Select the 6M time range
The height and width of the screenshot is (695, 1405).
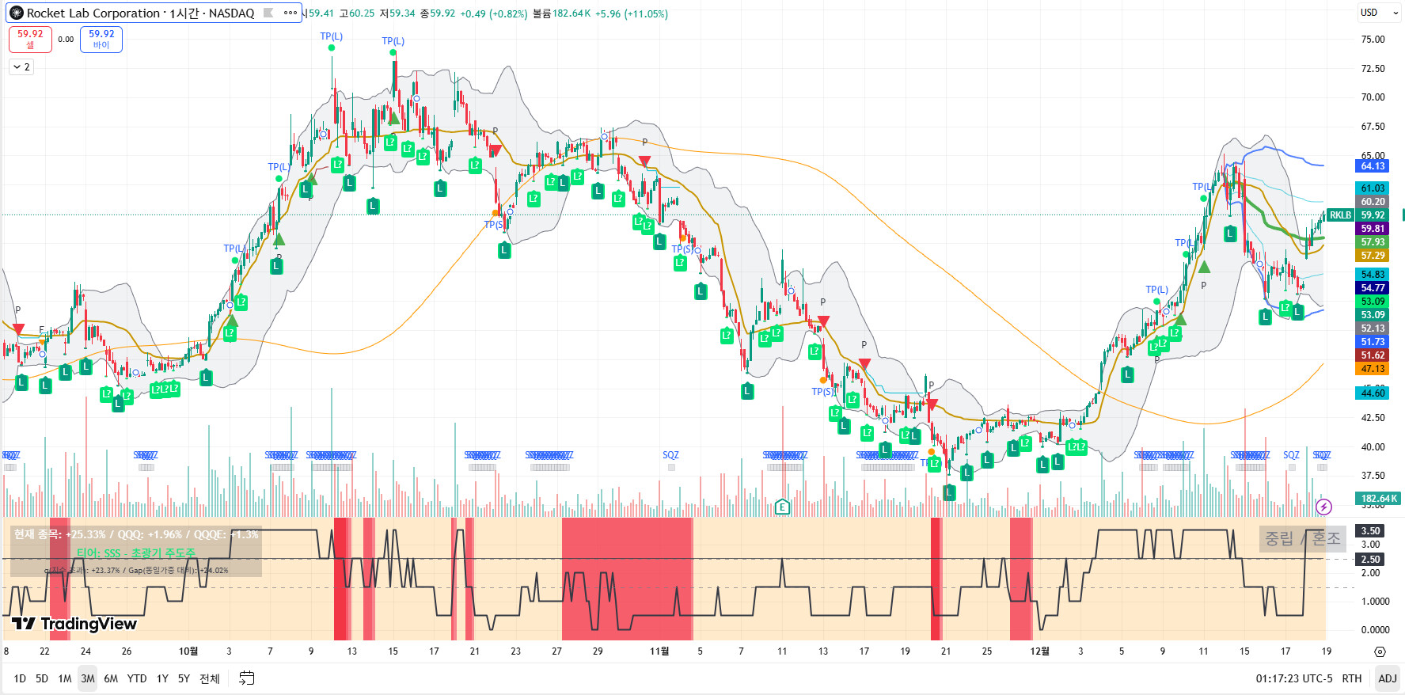(x=111, y=678)
